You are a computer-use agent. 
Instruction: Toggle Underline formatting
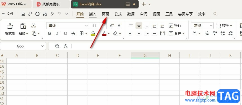(65, 33)
